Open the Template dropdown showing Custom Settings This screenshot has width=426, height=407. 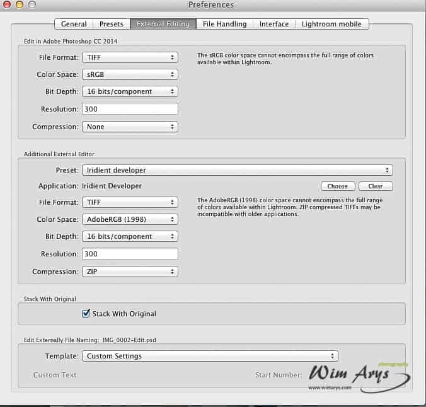tap(210, 356)
